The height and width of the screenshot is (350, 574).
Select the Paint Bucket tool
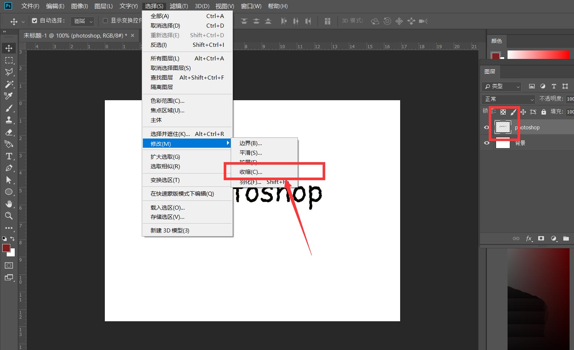[x=9, y=144]
